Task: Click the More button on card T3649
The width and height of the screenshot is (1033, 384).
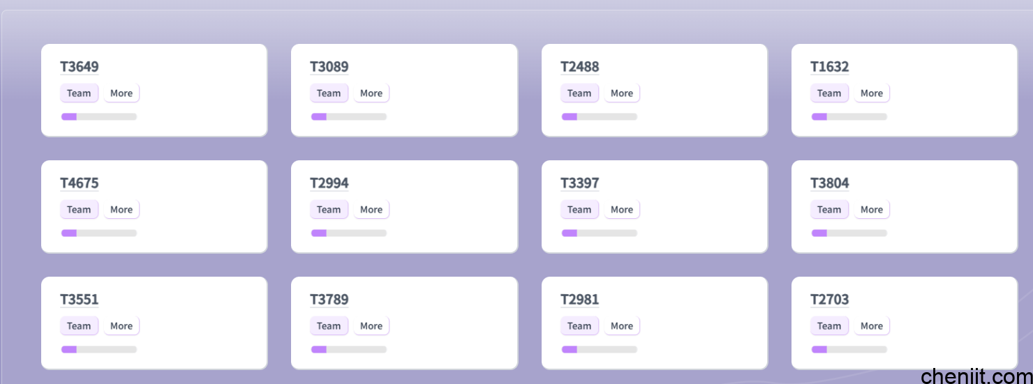Action: (x=121, y=93)
